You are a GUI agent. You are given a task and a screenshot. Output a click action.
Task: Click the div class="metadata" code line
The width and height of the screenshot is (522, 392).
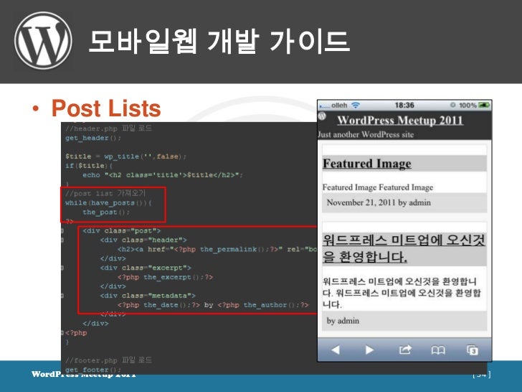coord(148,296)
